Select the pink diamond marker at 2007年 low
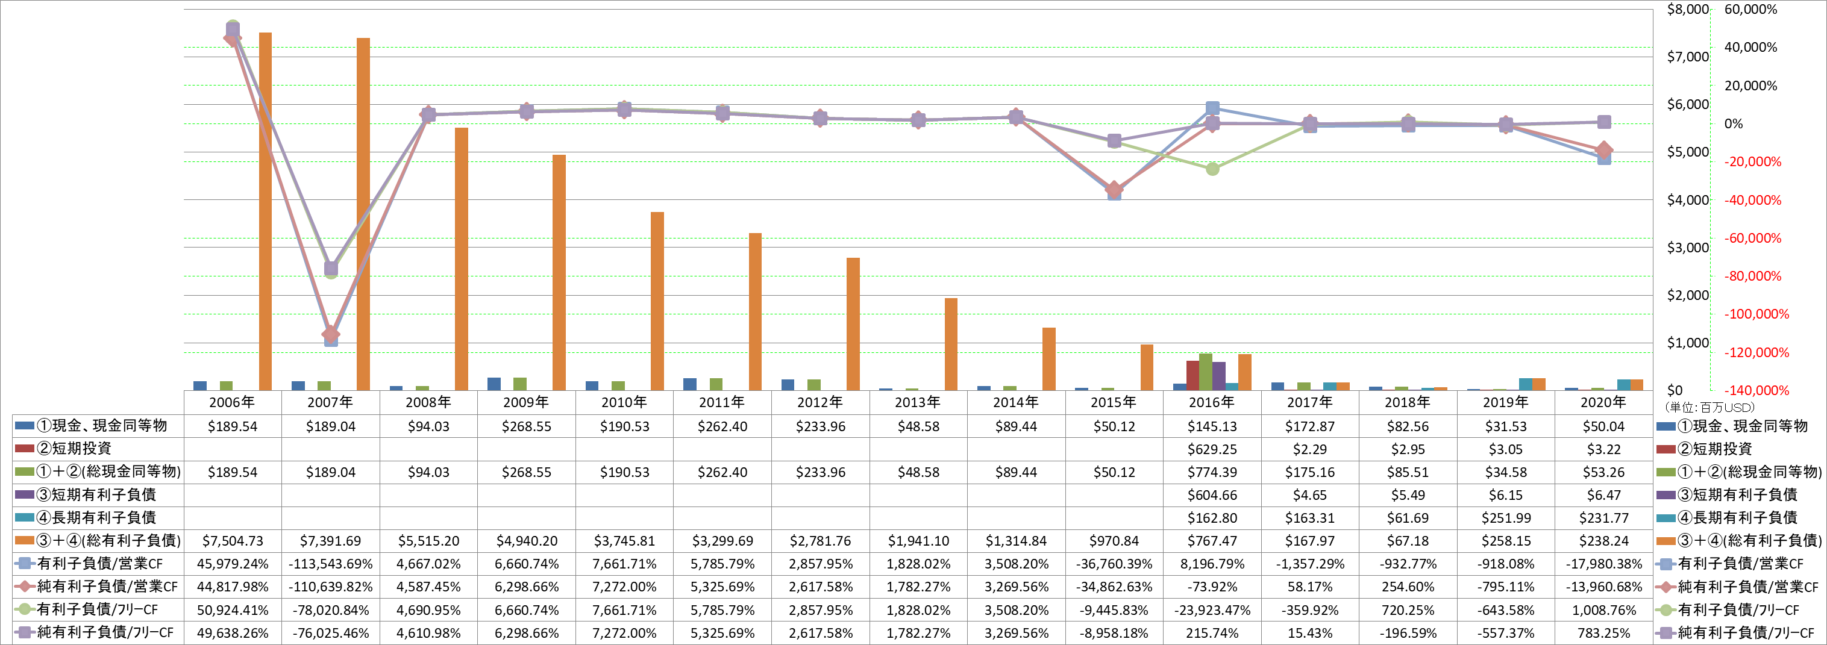This screenshot has height=645, width=1827. point(330,334)
